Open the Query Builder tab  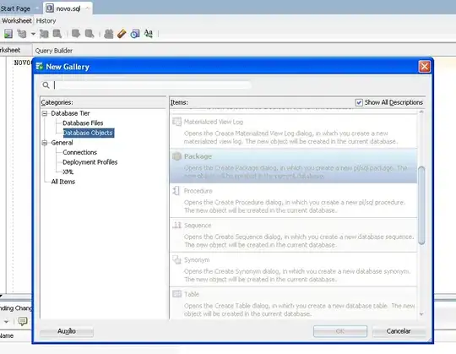click(54, 51)
